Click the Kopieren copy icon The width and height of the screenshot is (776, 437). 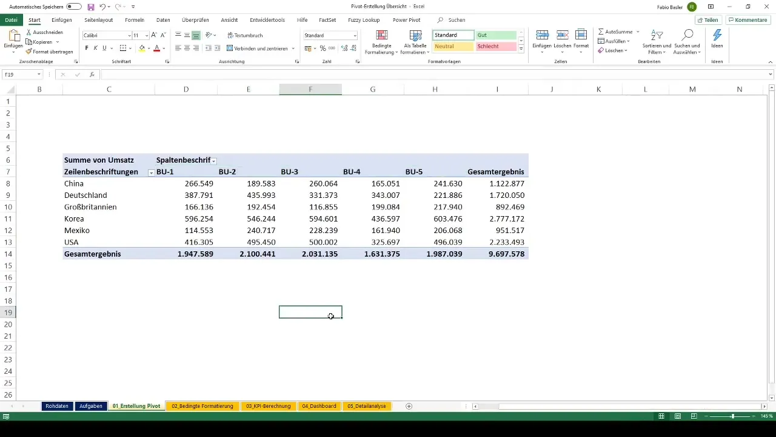tap(29, 42)
